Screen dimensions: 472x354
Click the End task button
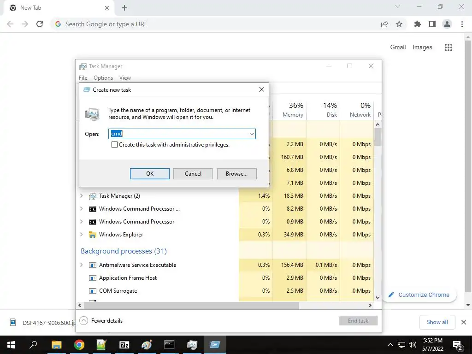coord(358,321)
